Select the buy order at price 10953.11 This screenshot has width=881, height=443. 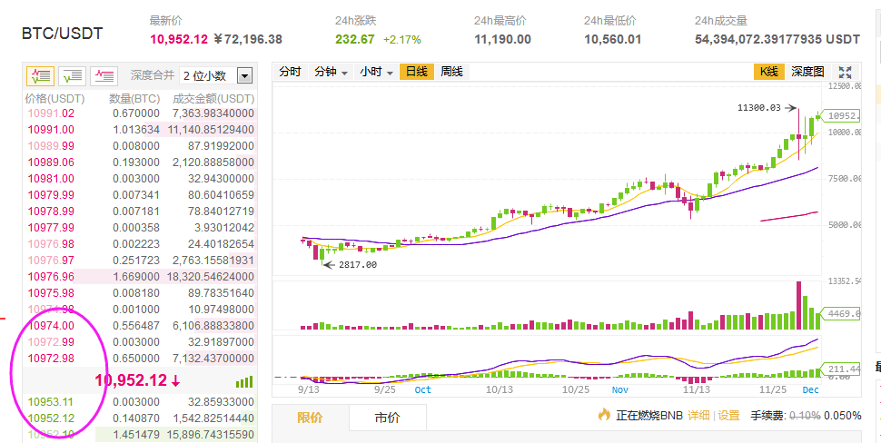coord(139,402)
